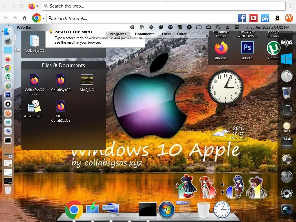Open MAS_AIO file in Files & Documents
Image resolution: width=296 pixels, height=222 pixels.
click(87, 83)
